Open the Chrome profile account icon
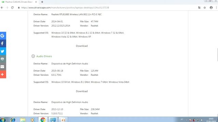The image size is (218, 122). (211, 7)
